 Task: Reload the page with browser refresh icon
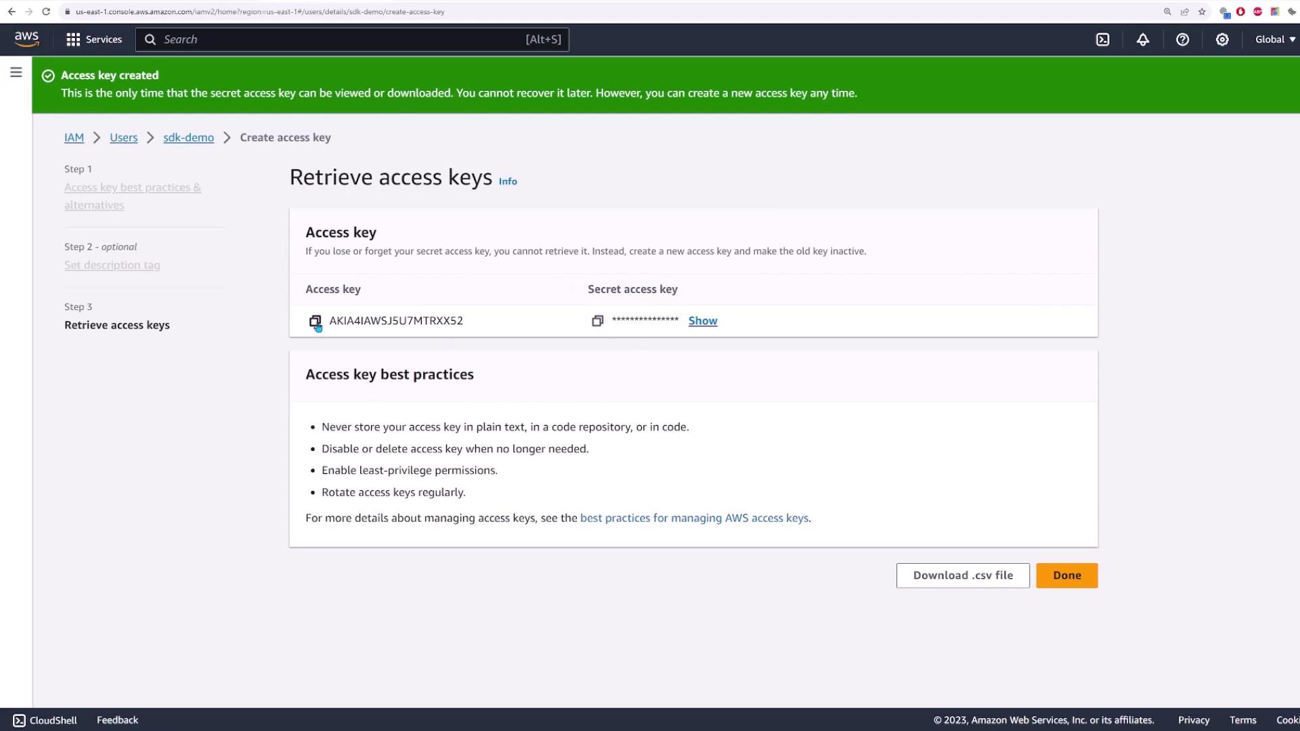point(46,12)
